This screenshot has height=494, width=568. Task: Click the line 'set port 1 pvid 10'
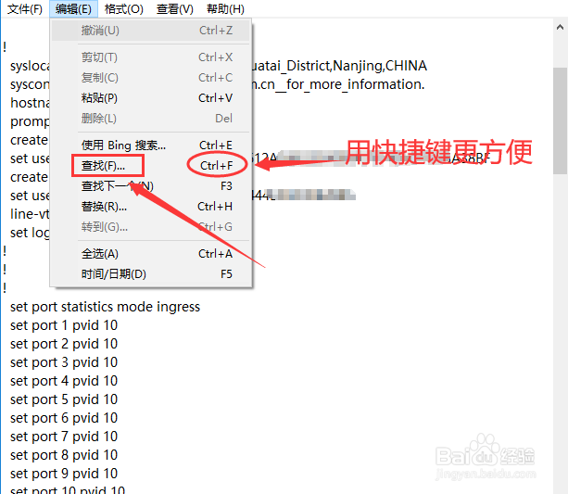click(x=64, y=325)
